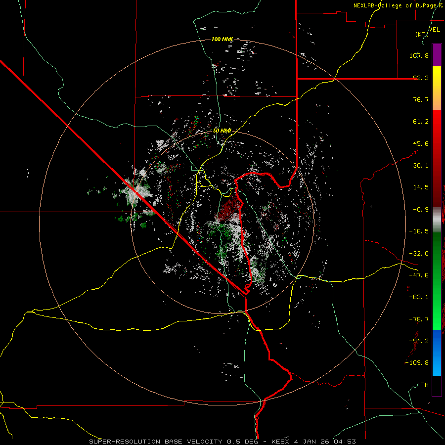This screenshot has width=445, height=445.
Task: Click the 100 NMI range ring label
Action: [222, 39]
